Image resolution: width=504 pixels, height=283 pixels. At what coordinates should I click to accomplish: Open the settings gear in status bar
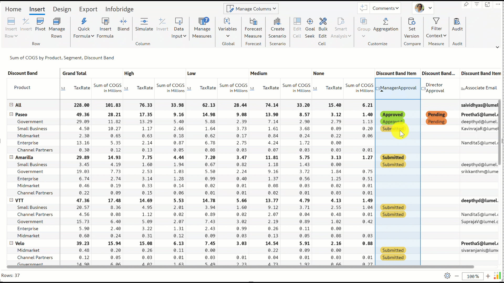click(447, 276)
